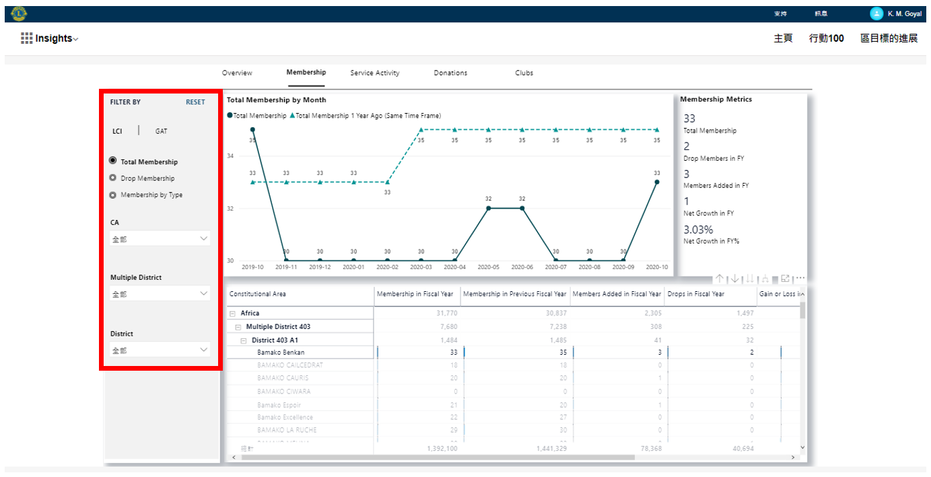Open the K. M. Goyal profile avatar
Viewport: 931px width, 477px height.
876,13
